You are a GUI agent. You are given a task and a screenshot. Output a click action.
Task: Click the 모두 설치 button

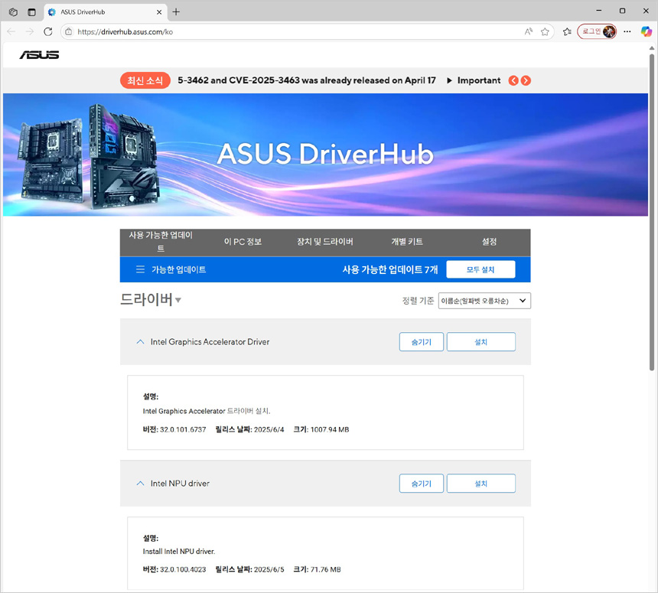pyautogui.click(x=480, y=269)
